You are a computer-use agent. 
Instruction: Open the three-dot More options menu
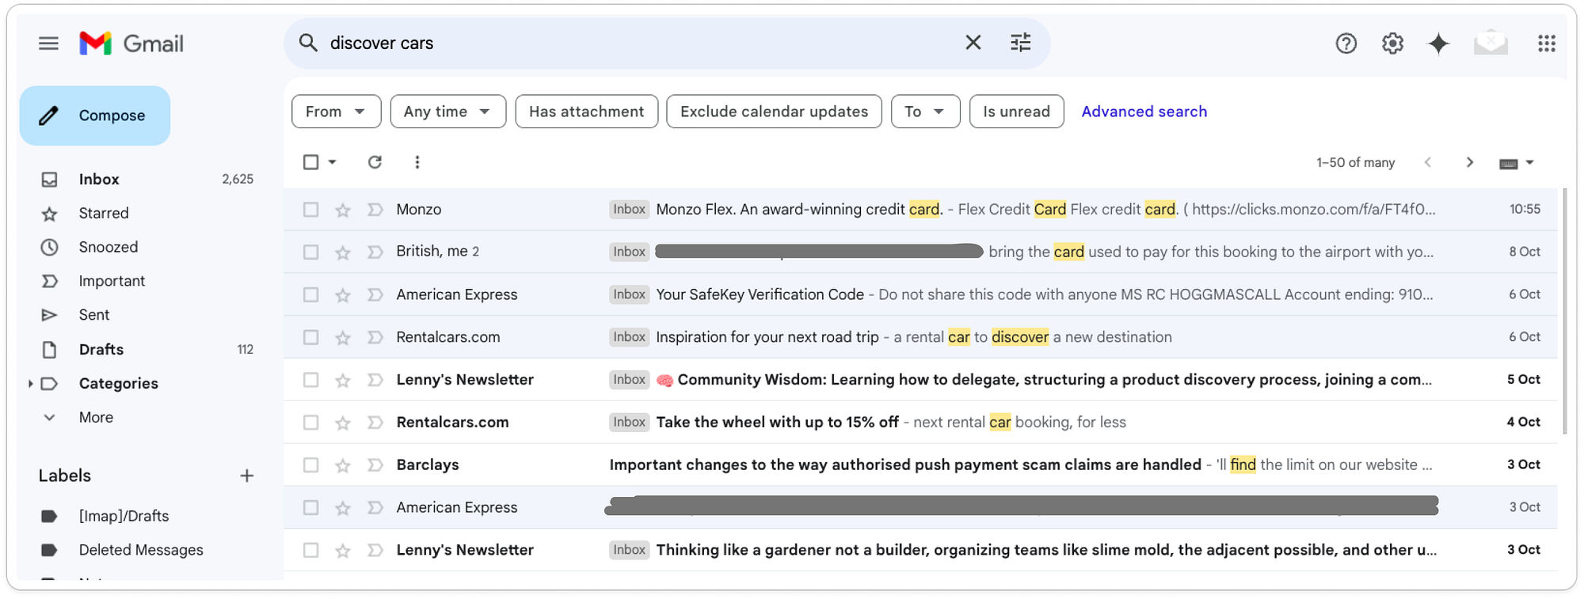point(417,162)
